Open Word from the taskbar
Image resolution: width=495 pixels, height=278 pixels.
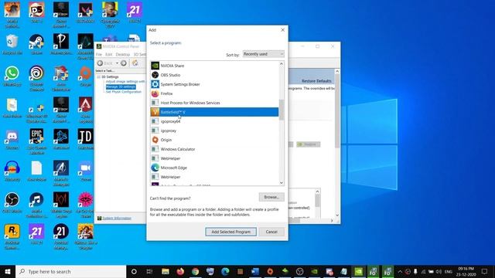coord(255,271)
